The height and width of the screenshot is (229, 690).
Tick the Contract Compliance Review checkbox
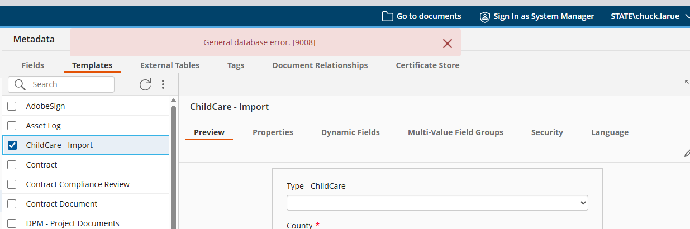click(x=12, y=184)
